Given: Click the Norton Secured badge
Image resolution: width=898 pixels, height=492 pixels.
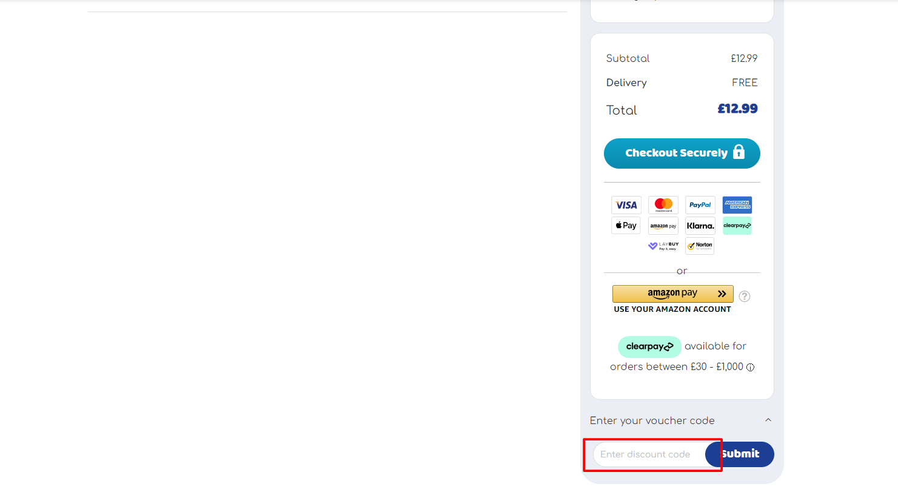Looking at the screenshot, I should 699,245.
